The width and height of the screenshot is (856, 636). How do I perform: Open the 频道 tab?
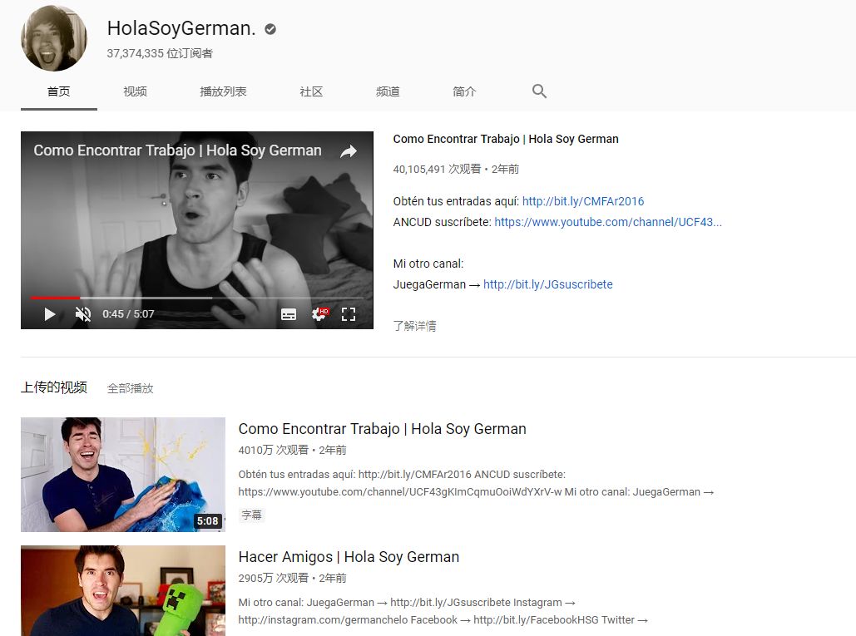[x=388, y=91]
